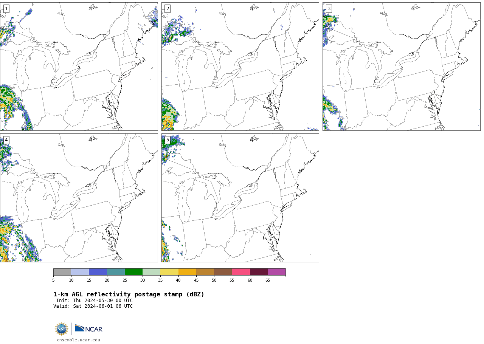This screenshot has width=484, height=344.
Task: Click the colorbar tick label 30
Action: pyautogui.click(x=143, y=280)
